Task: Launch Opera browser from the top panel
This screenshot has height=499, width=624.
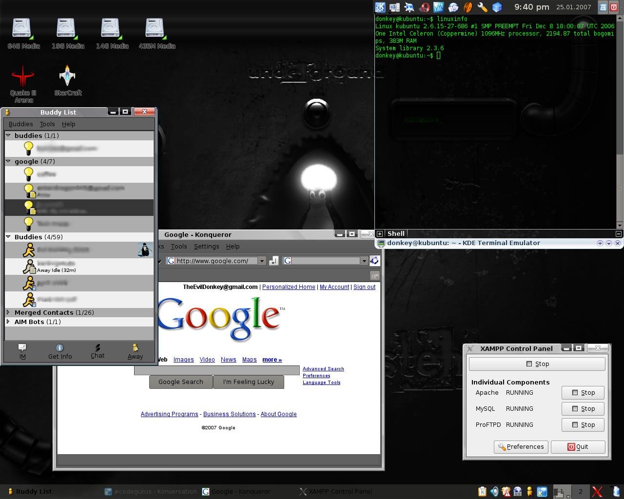Action: [x=424, y=7]
